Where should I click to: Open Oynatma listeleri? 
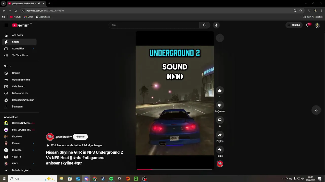19,80
